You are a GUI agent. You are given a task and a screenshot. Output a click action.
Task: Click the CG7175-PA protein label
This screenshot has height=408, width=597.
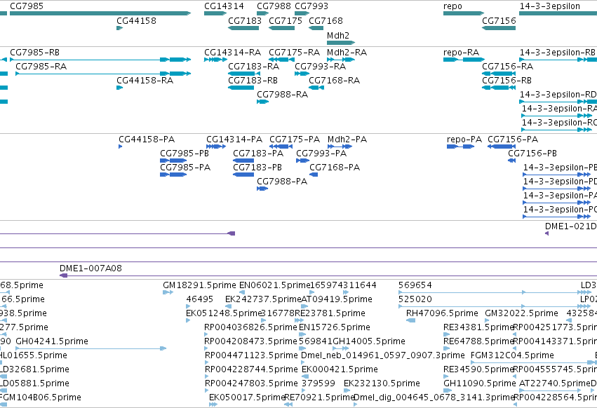pos(295,140)
